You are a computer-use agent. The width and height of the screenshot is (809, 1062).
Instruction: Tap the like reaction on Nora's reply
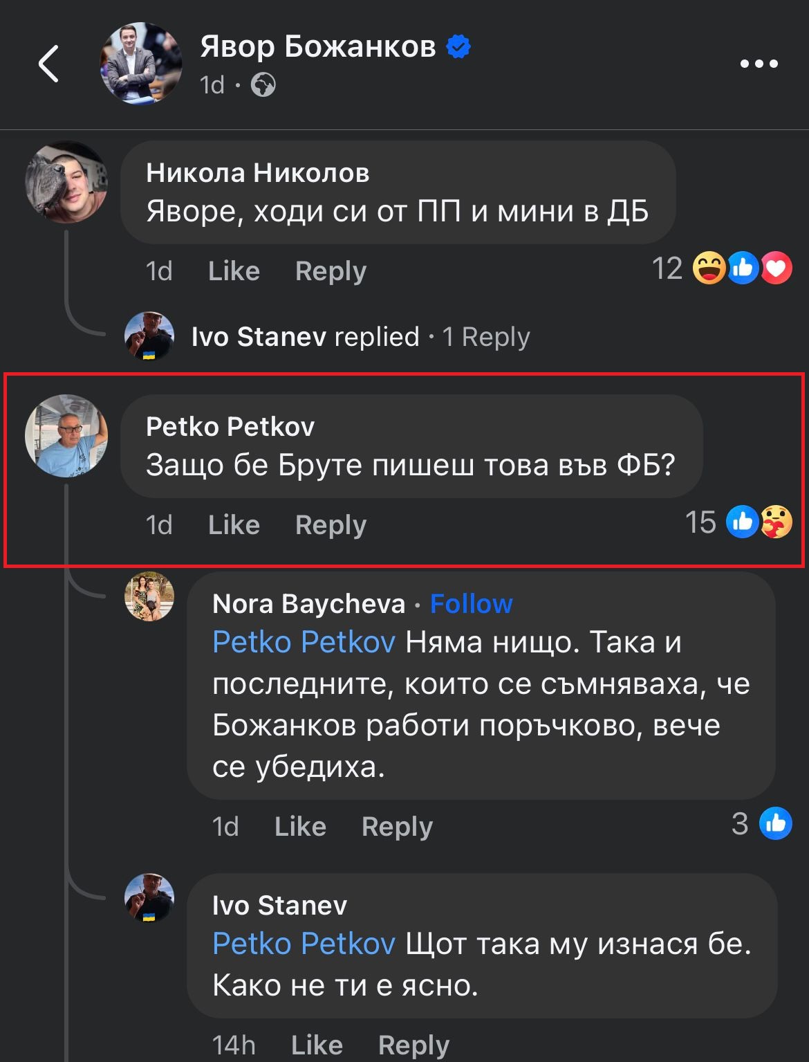point(775,823)
